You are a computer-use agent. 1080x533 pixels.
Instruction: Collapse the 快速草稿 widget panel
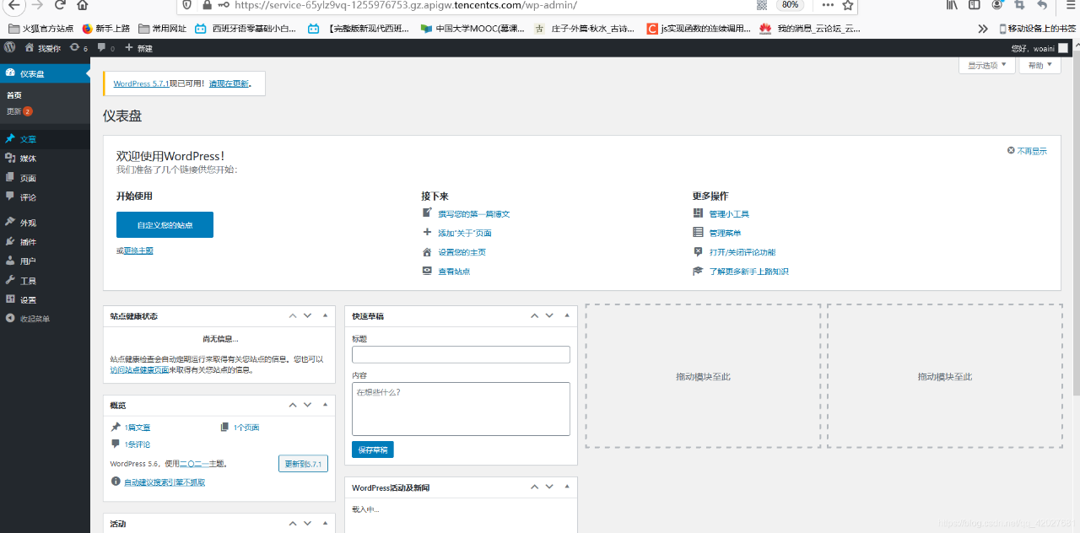pos(567,315)
